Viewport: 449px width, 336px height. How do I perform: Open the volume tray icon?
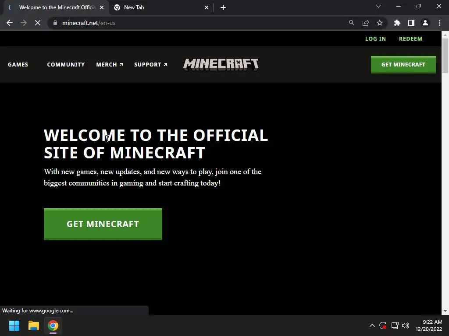coord(406,325)
